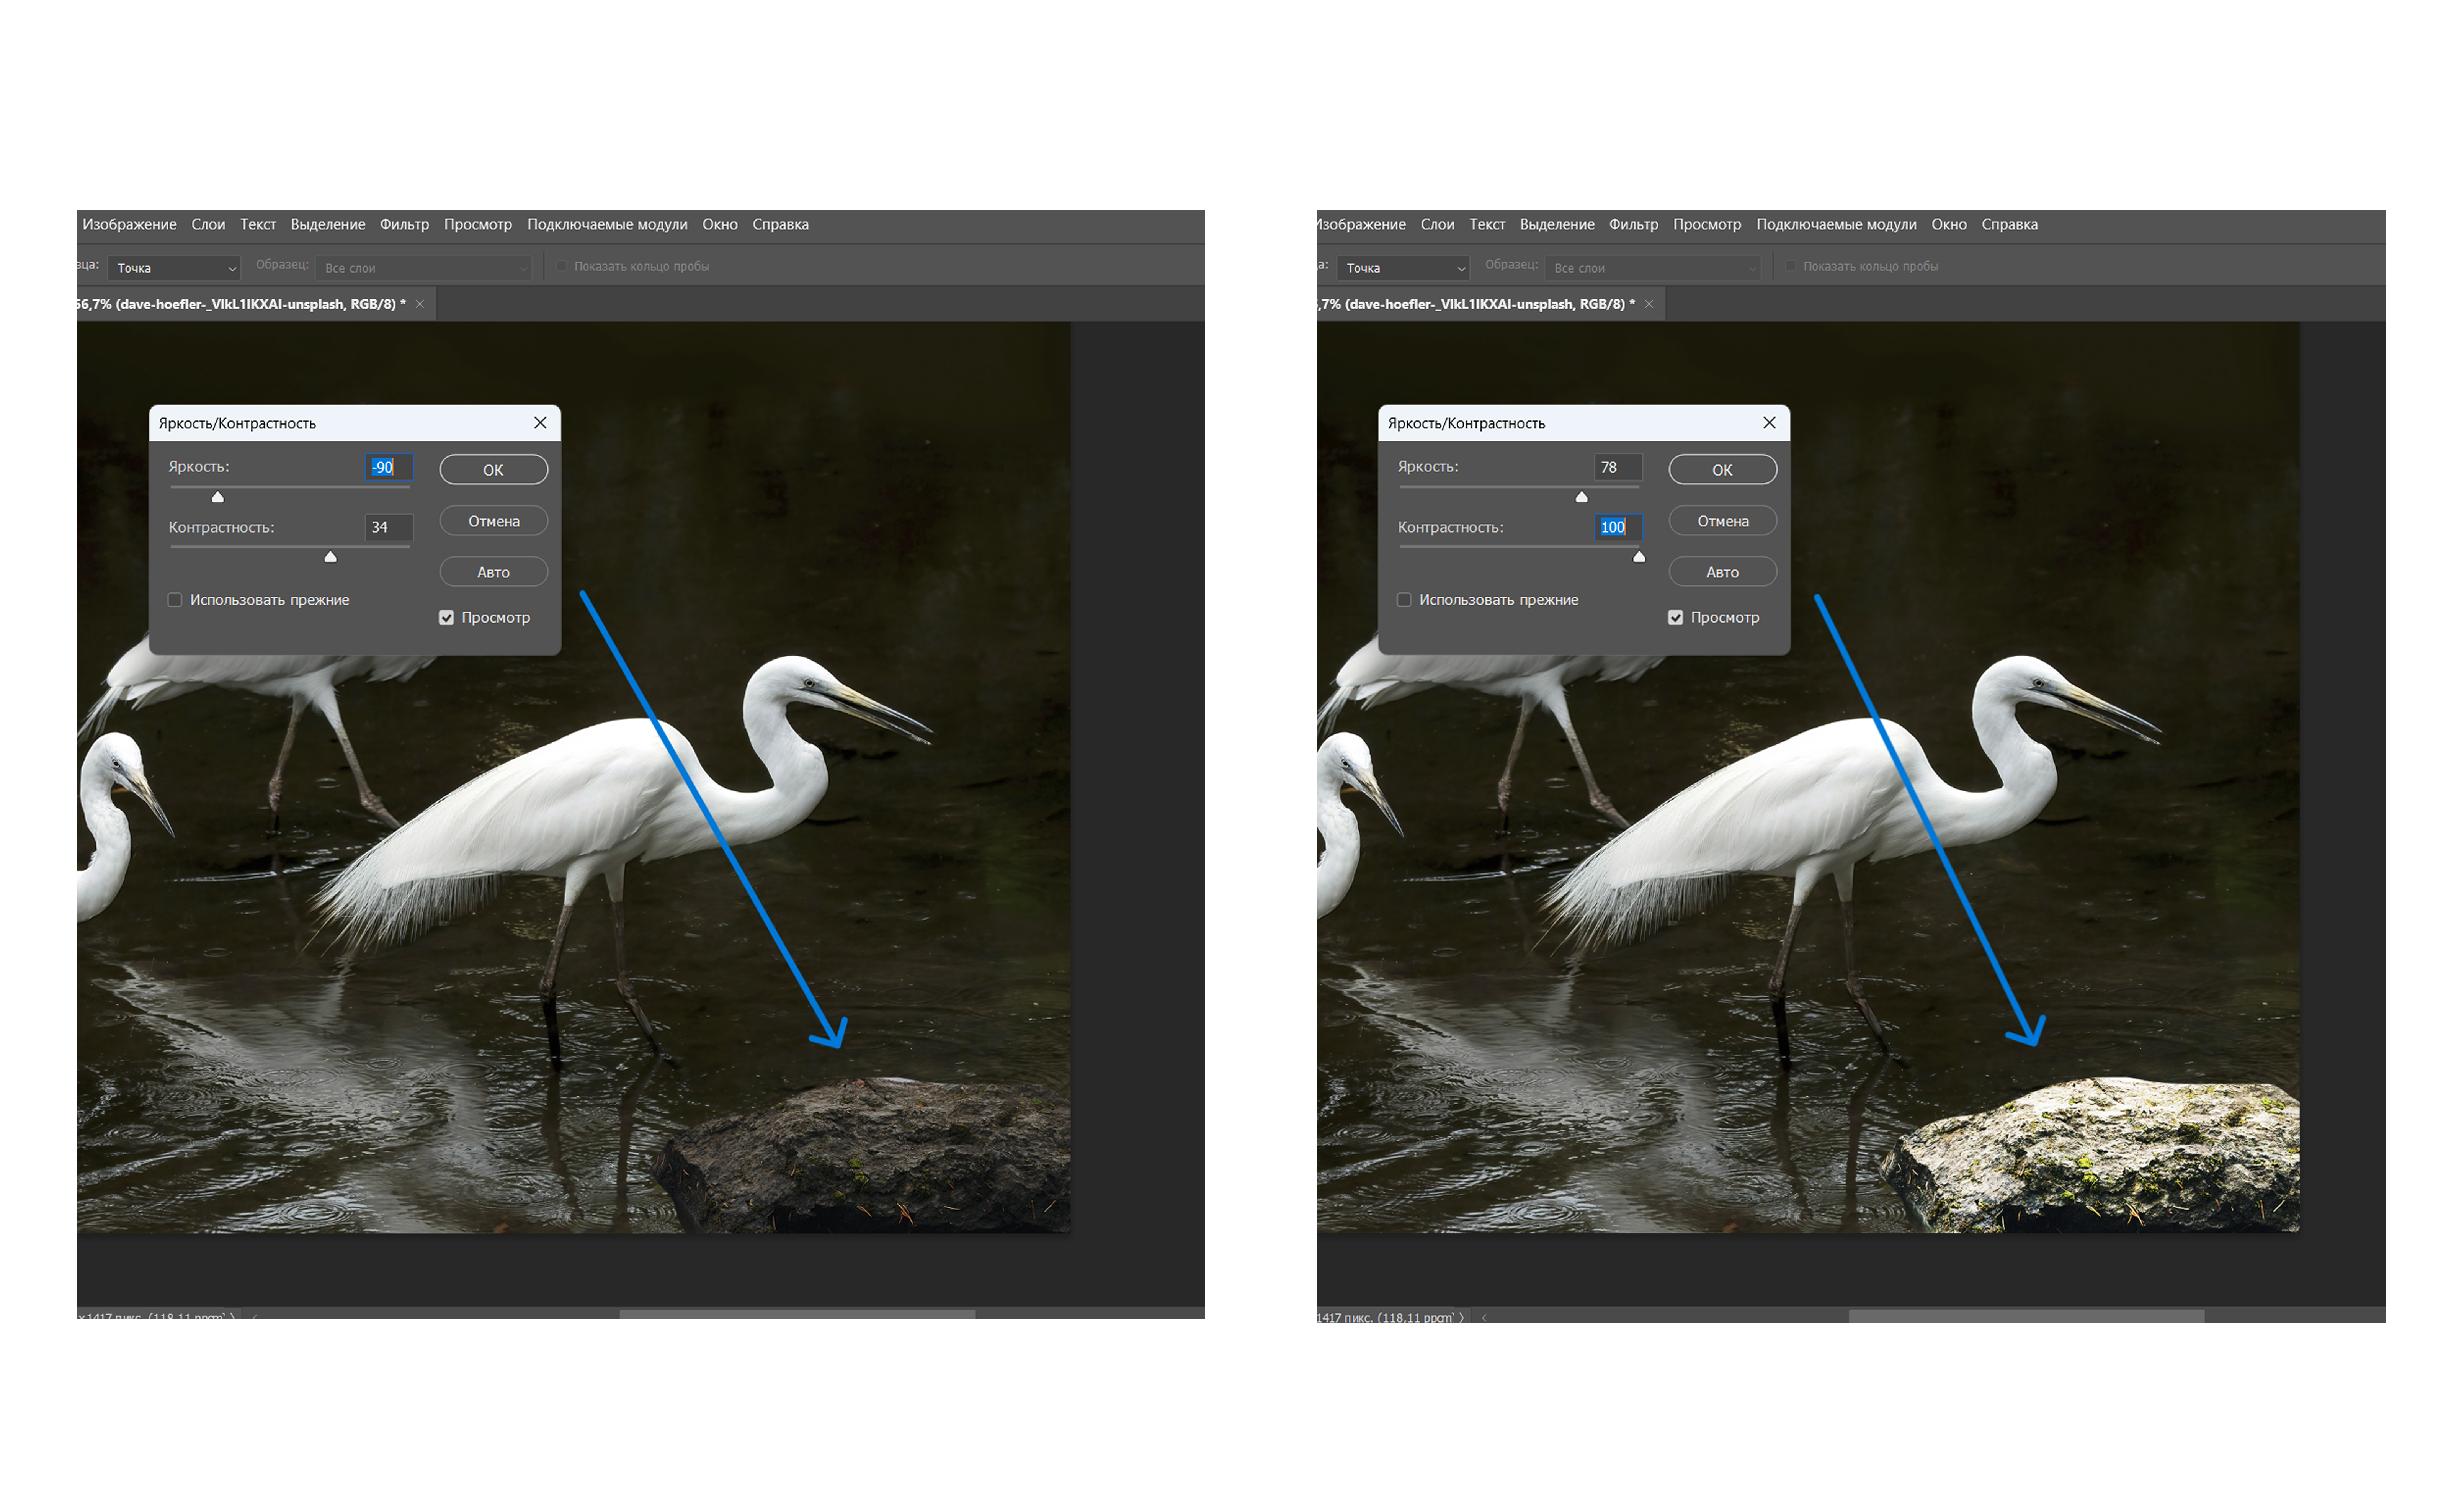Close the right Яркость/Контрастность dialog with X
Viewport: 2464px width, 1501px height.
(1769, 423)
